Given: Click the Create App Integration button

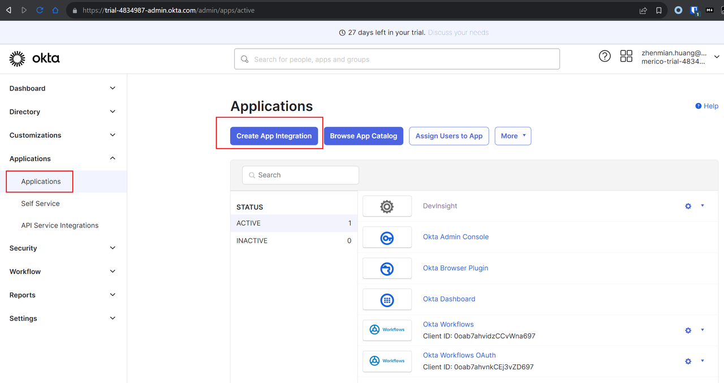Looking at the screenshot, I should click(274, 136).
